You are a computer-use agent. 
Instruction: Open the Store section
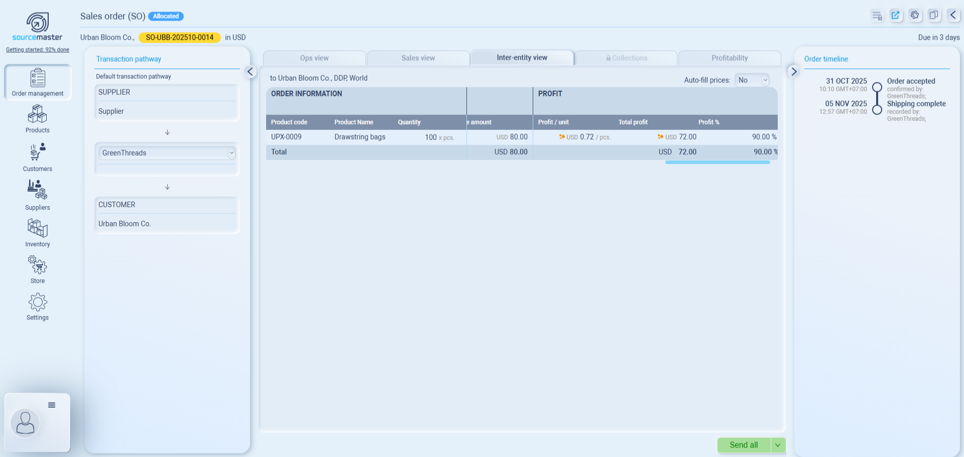[x=38, y=269]
